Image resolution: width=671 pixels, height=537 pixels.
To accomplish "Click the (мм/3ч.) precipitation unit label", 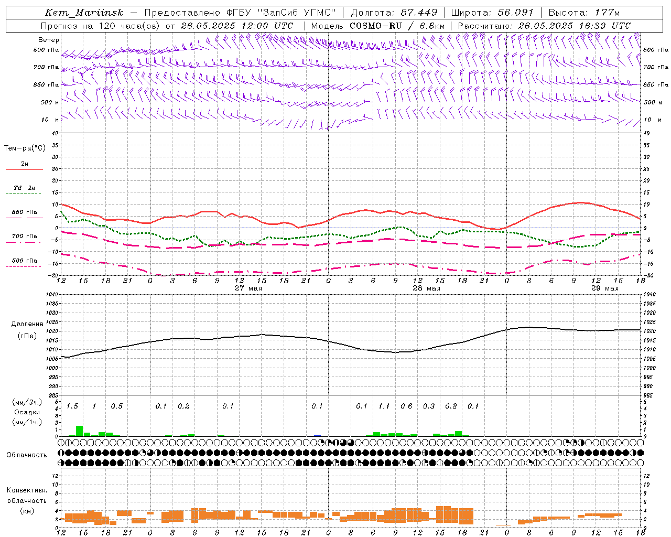I will pos(27,402).
